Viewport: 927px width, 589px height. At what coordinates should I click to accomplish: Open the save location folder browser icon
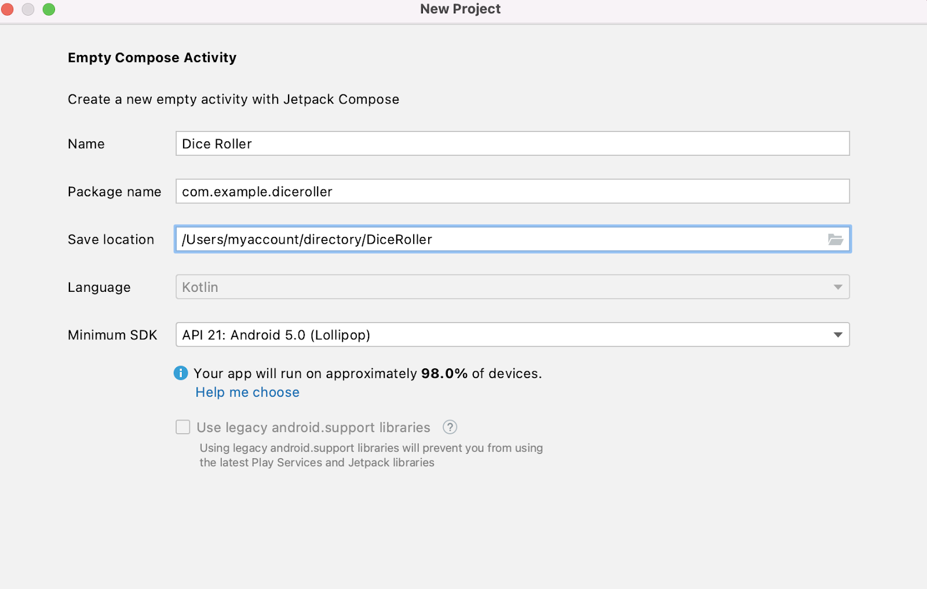(x=836, y=239)
